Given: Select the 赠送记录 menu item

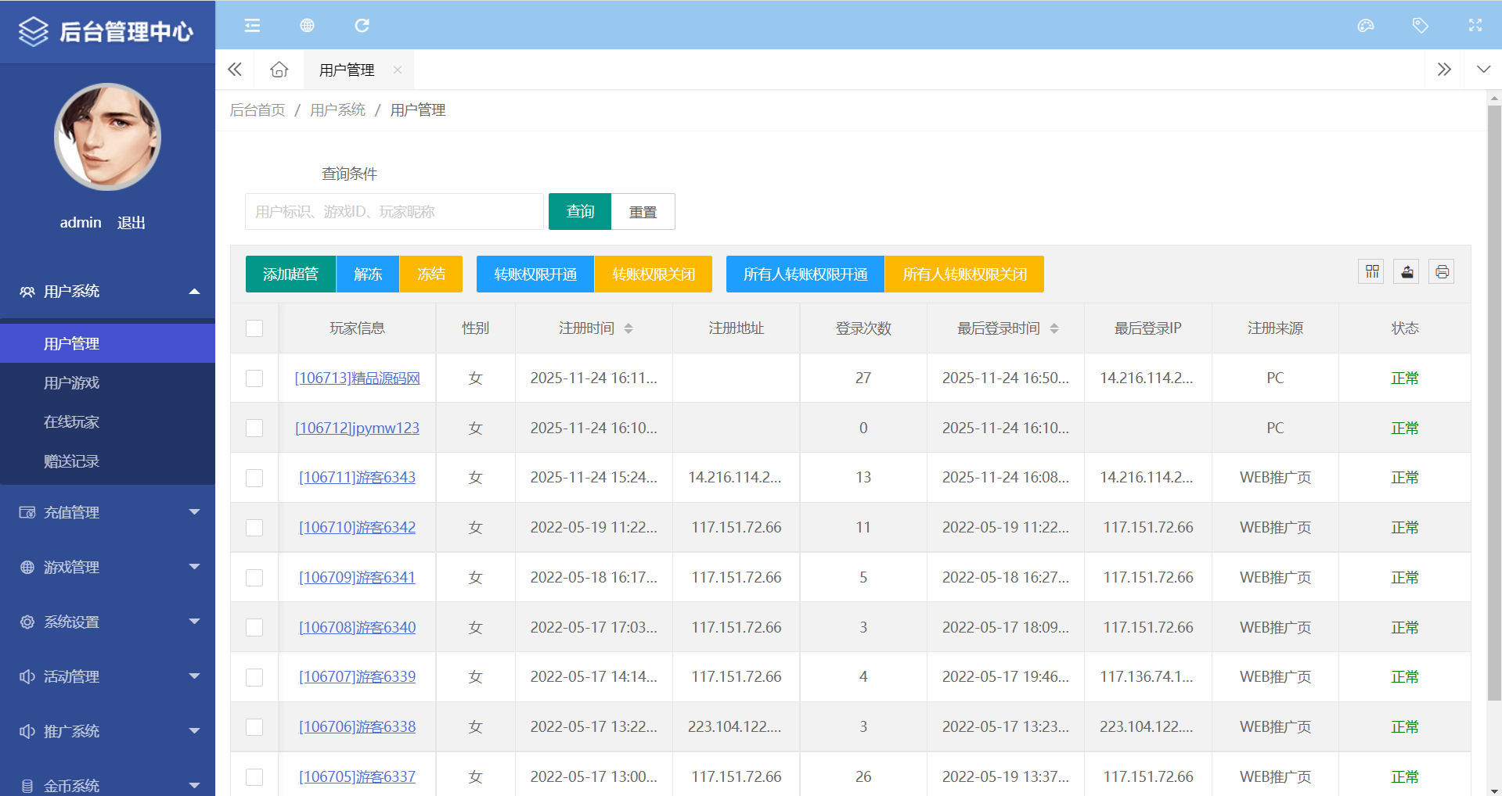Looking at the screenshot, I should tap(71, 461).
